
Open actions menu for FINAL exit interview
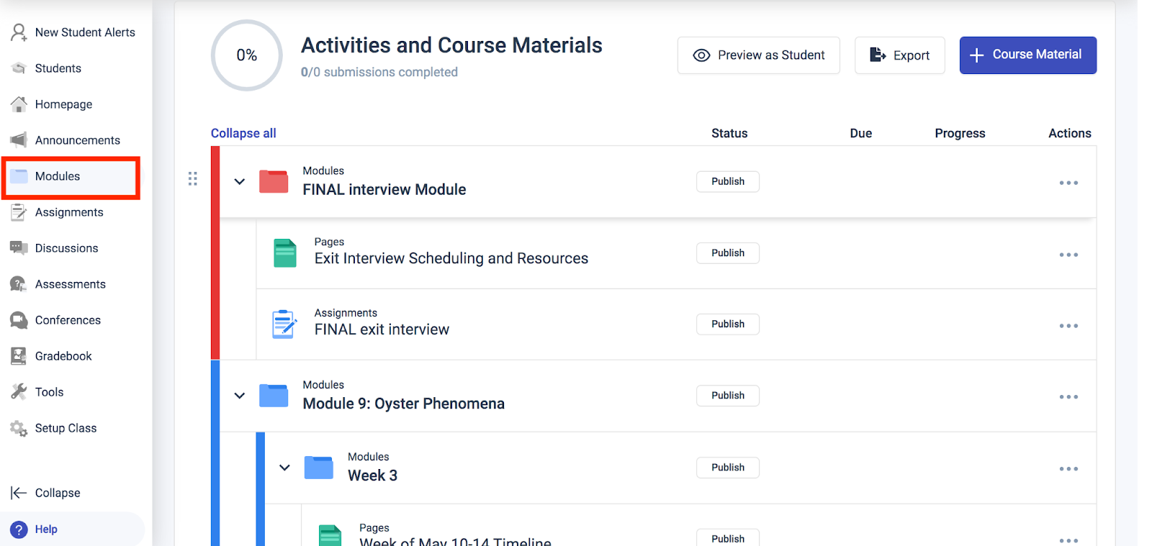tap(1068, 326)
